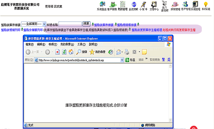Click the scrollbar down arrow in popup
Viewport: 214px width, 129px height.
[x=170, y=120]
